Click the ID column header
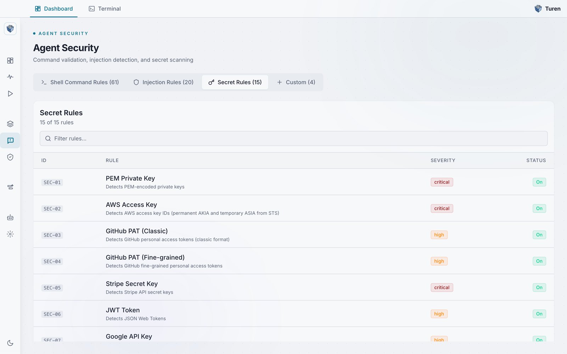Viewport: 567px width, 354px height. click(44, 160)
